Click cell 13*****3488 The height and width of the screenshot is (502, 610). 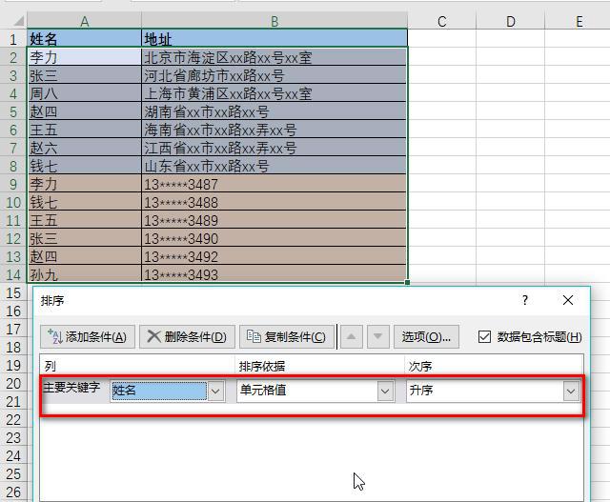274,202
